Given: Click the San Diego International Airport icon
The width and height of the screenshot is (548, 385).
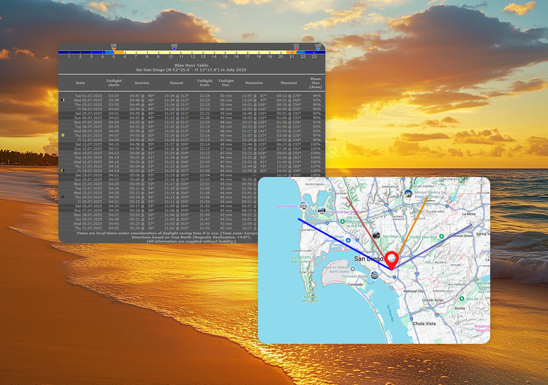Looking at the screenshot, I should point(348,241).
